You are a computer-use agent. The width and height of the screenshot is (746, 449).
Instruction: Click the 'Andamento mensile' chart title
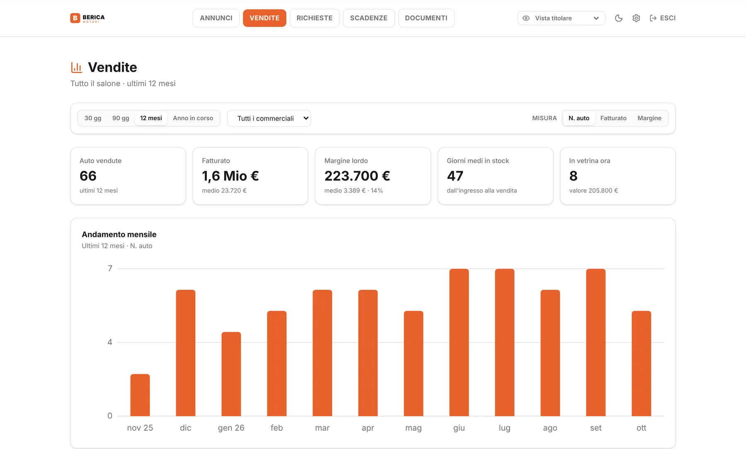(x=119, y=235)
